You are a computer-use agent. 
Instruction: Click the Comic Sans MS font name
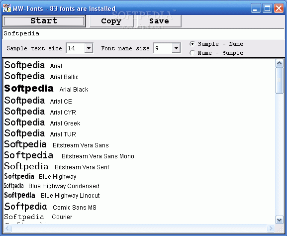coord(75,208)
